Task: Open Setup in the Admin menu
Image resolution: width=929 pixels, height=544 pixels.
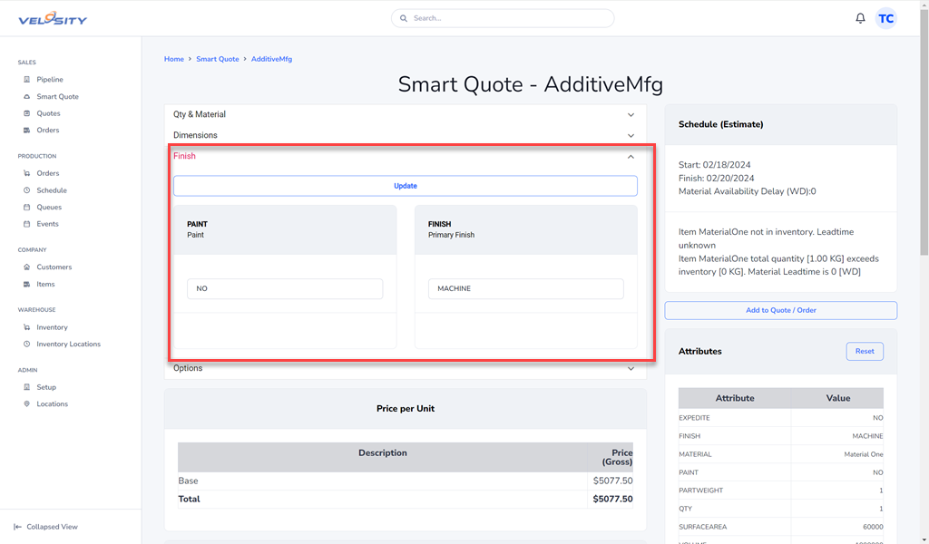Action: pos(46,387)
